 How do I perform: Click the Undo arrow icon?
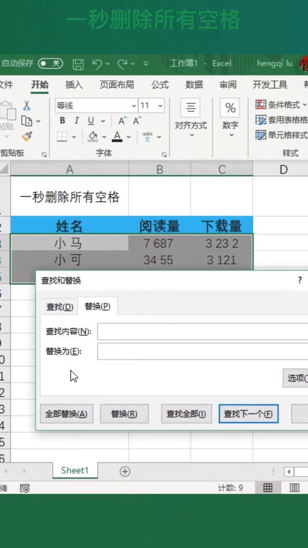coord(97,63)
